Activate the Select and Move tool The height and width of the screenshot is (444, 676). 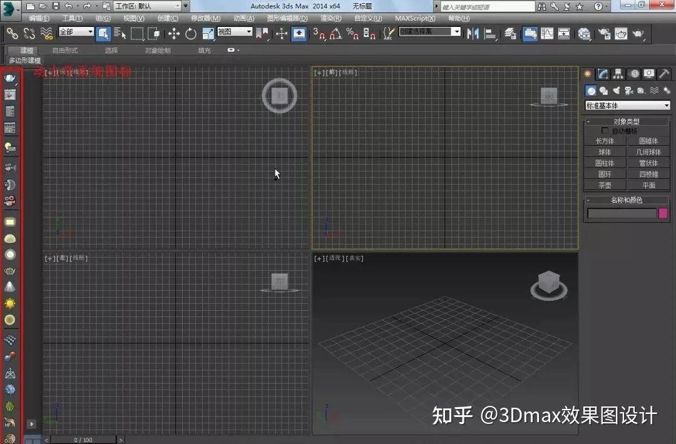[174, 33]
